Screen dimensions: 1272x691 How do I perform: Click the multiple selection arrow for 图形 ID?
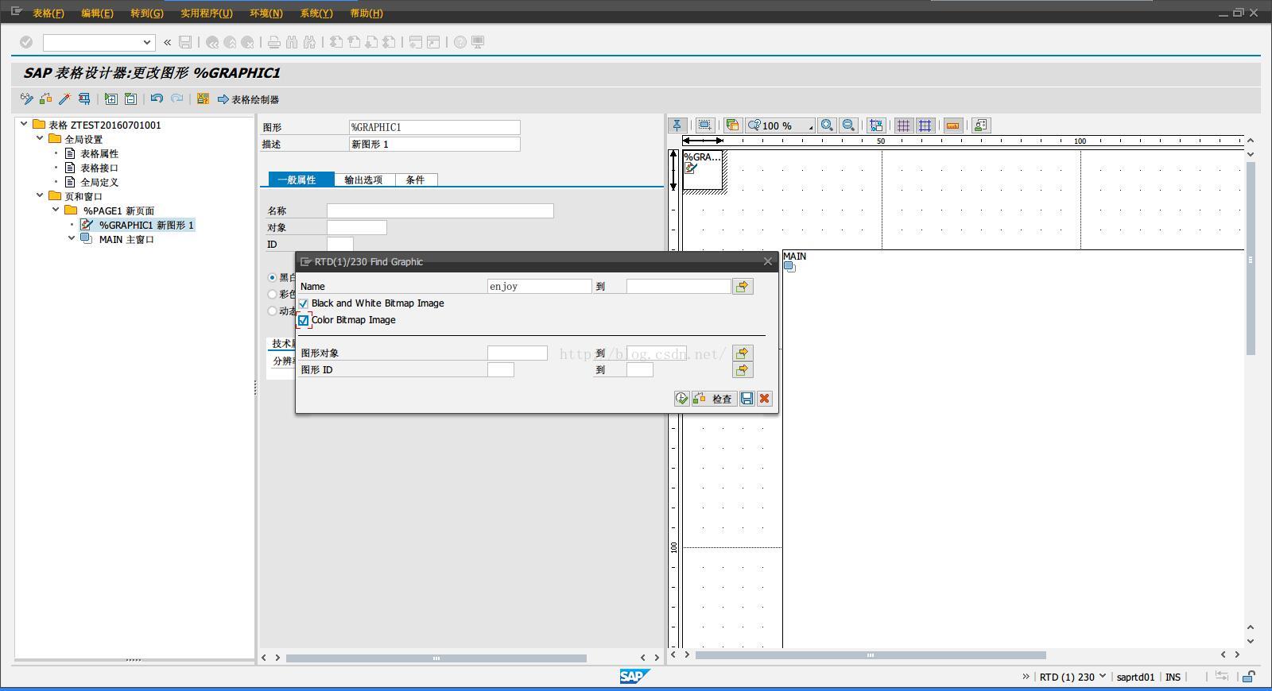coord(743,369)
